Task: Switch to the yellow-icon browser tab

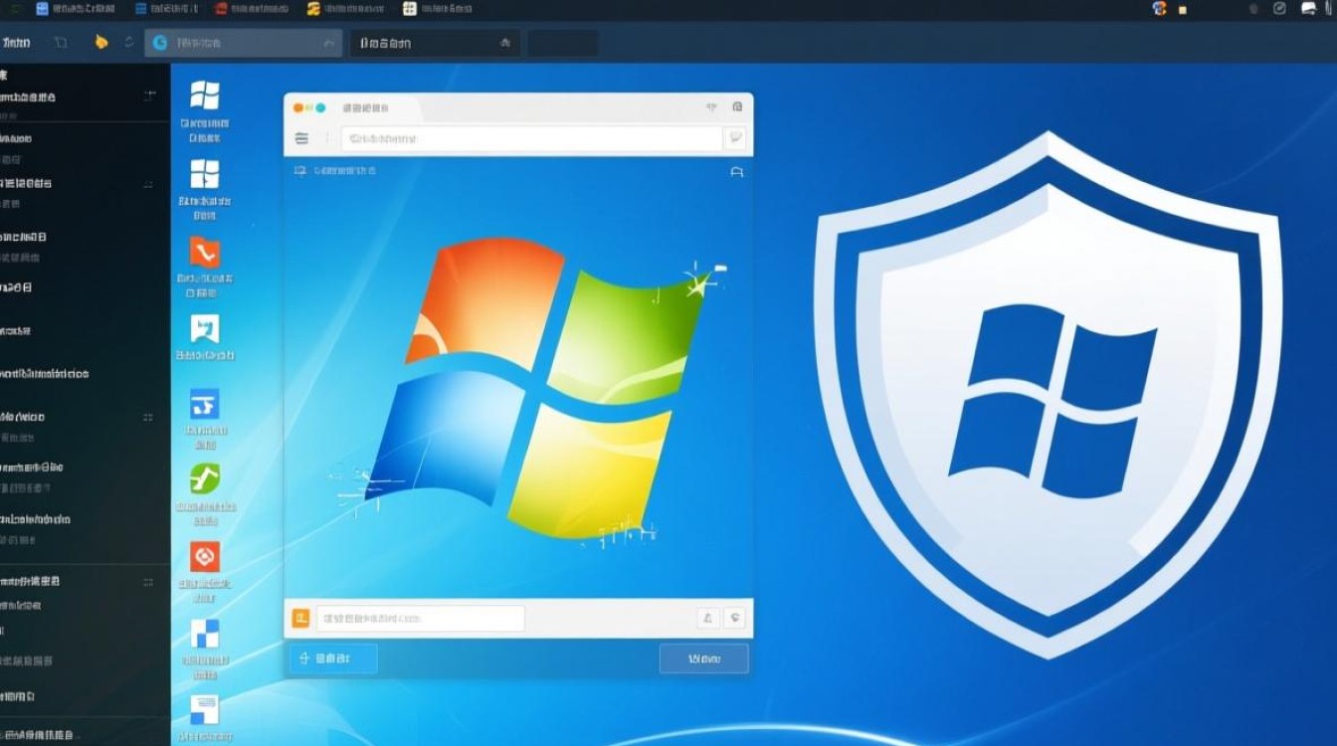Action: click(x=313, y=9)
